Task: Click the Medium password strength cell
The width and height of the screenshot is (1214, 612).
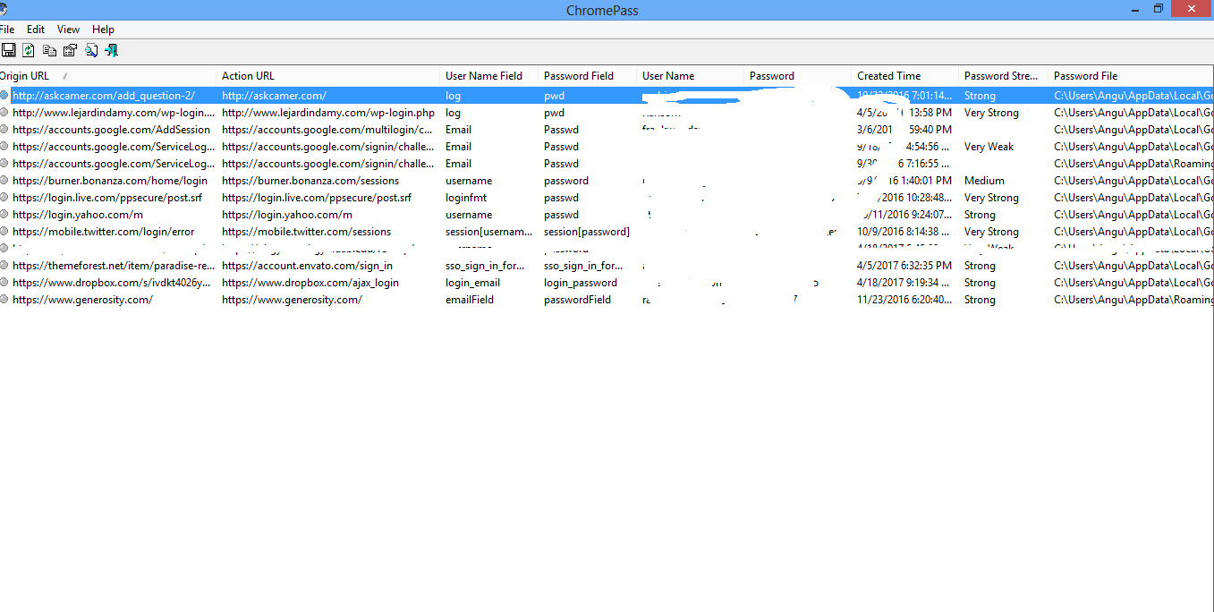Action: [984, 181]
